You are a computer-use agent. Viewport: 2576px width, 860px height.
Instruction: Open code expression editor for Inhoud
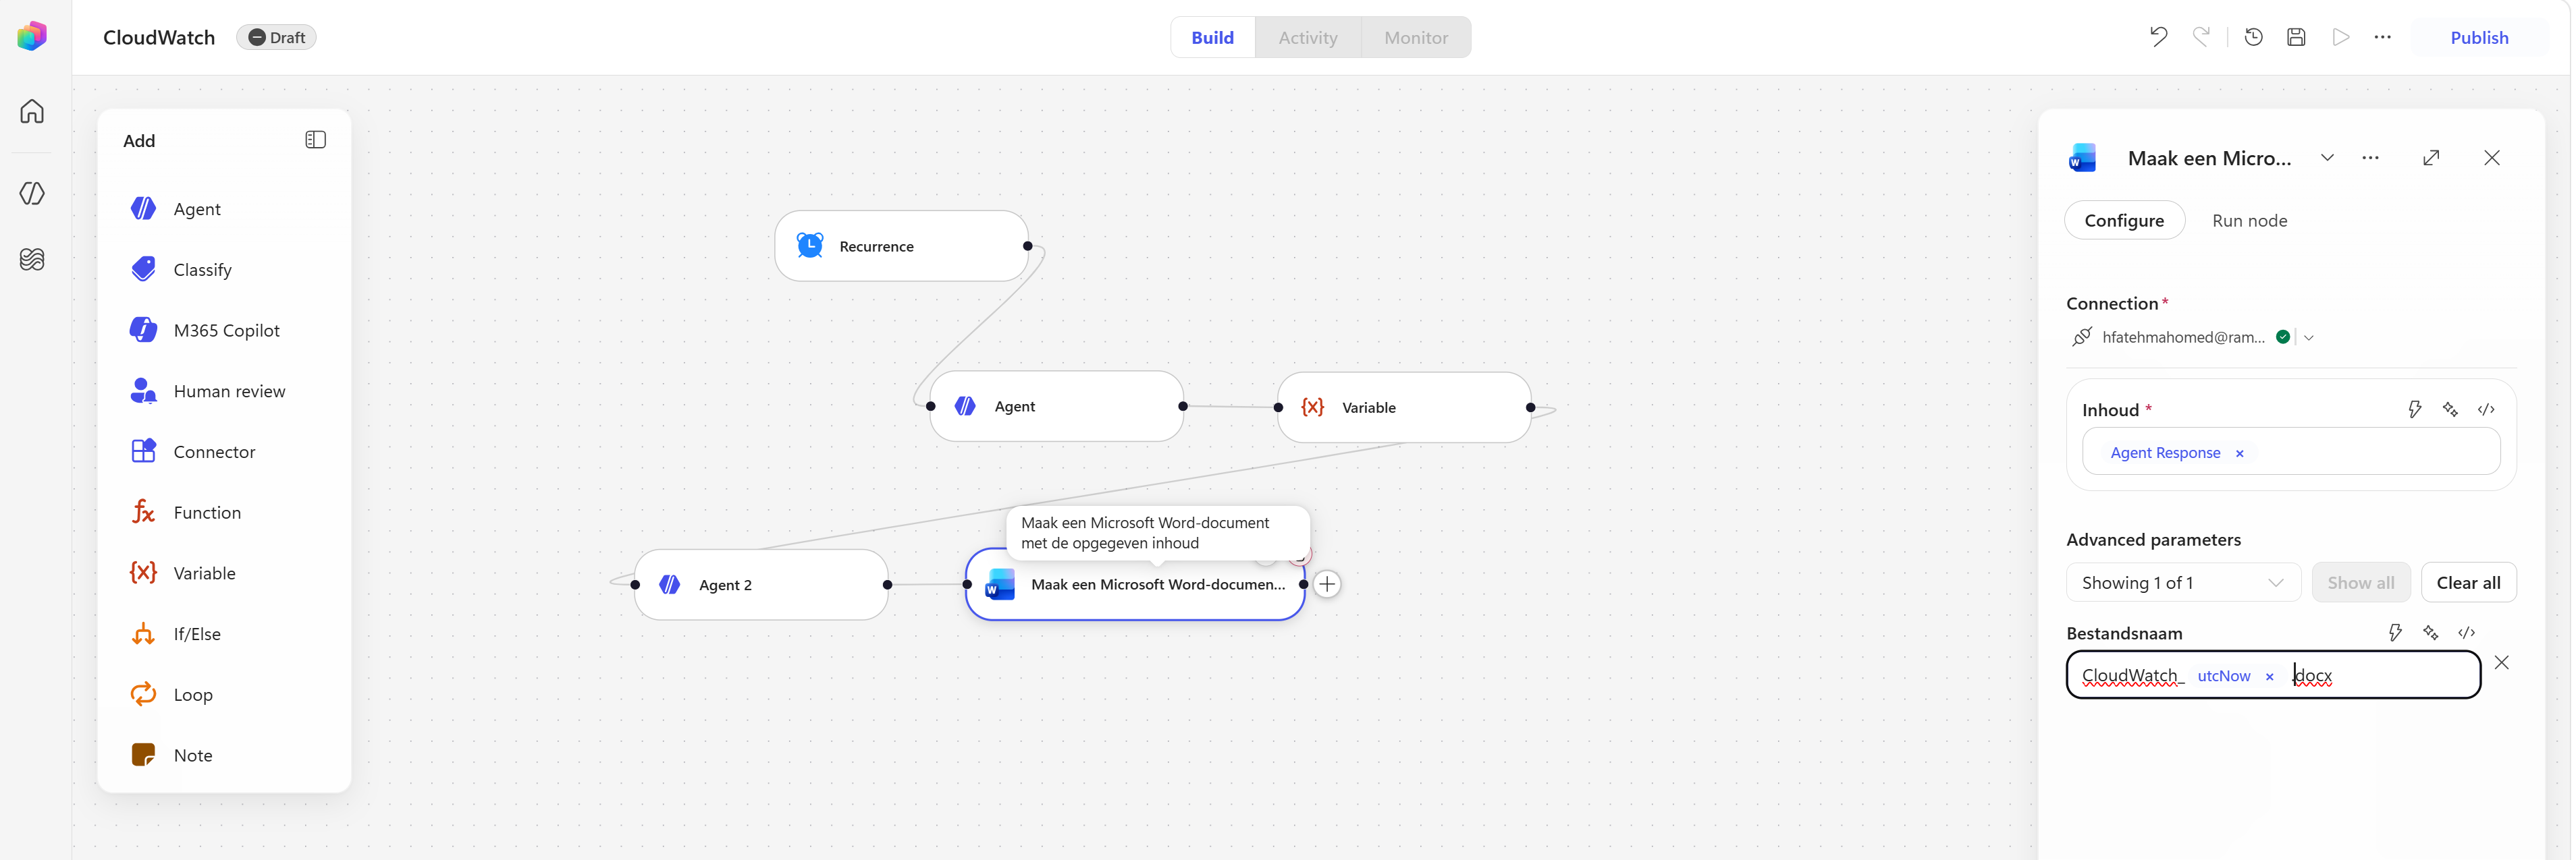click(x=2486, y=409)
